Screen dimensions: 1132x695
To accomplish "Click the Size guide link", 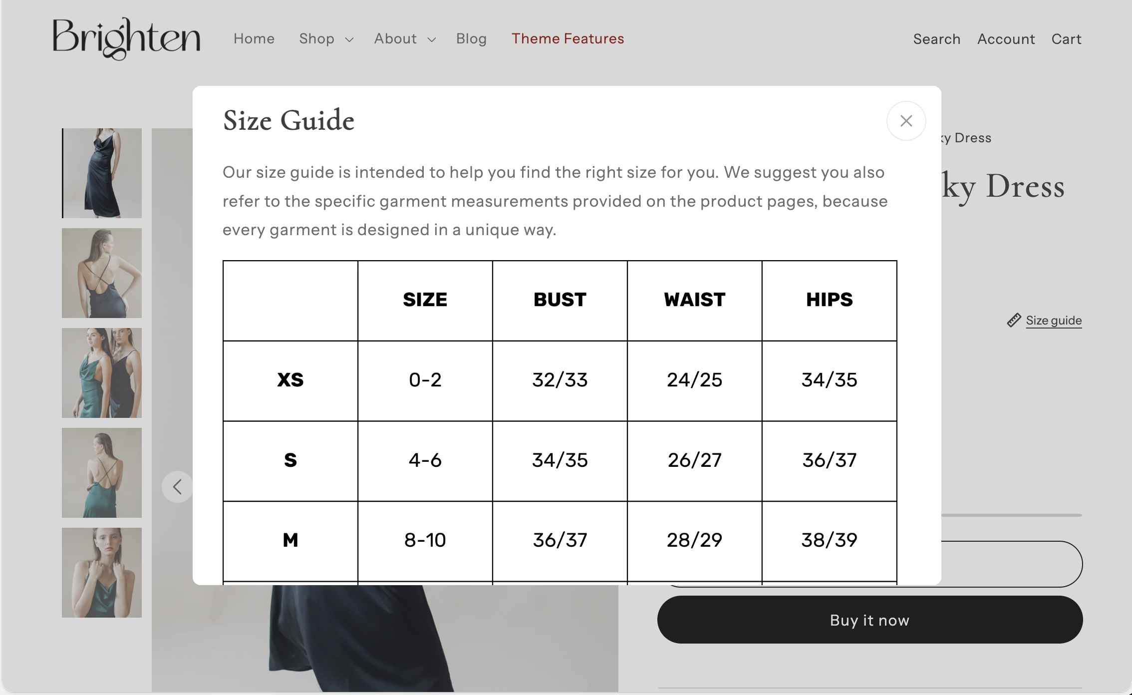I will coord(1054,321).
